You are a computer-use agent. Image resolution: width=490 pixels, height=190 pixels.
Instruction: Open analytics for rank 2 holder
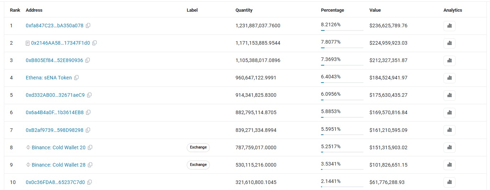pos(449,43)
